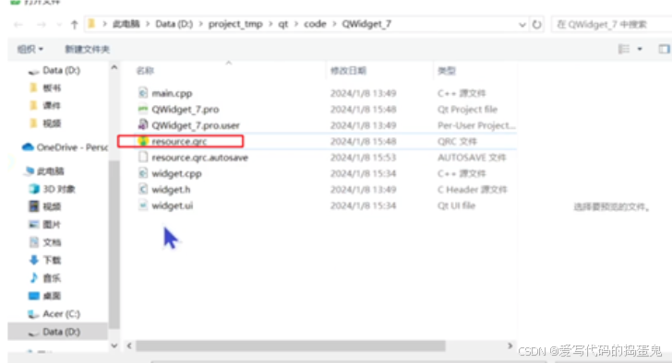
Task: Click the resource.qrc.autosave file icon
Action: click(143, 158)
